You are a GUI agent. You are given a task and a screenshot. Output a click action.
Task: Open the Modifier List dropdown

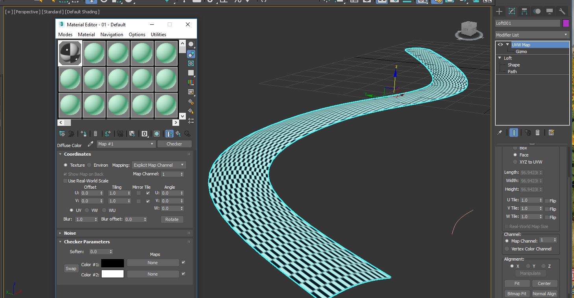tap(532, 35)
